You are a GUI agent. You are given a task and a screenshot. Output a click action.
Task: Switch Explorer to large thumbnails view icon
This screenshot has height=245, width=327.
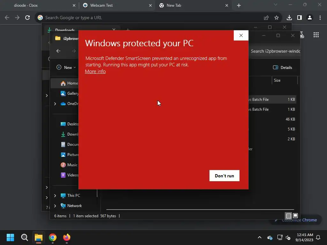295,215
